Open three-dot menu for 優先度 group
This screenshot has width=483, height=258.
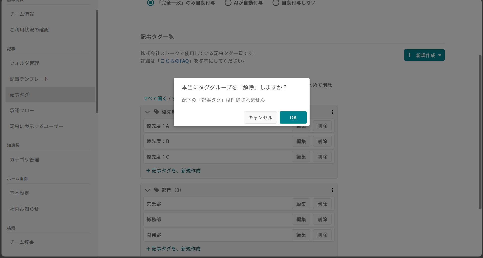332,112
